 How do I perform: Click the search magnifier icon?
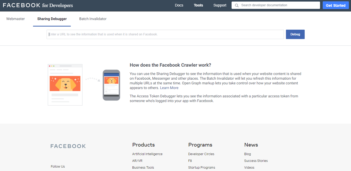pyautogui.click(x=237, y=5)
